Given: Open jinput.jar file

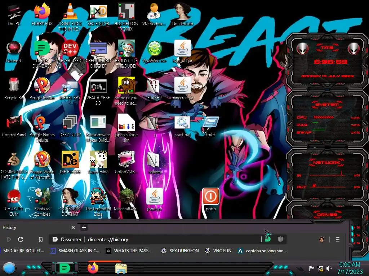Looking at the screenshot, I should click(x=154, y=200).
